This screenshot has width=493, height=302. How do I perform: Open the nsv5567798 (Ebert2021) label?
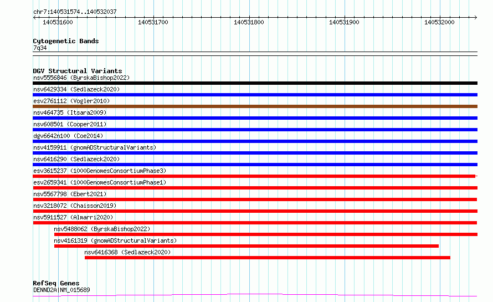[70, 194]
